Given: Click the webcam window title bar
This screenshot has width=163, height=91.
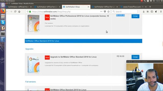Looking at the screenshot, I should [x=145, y=62].
